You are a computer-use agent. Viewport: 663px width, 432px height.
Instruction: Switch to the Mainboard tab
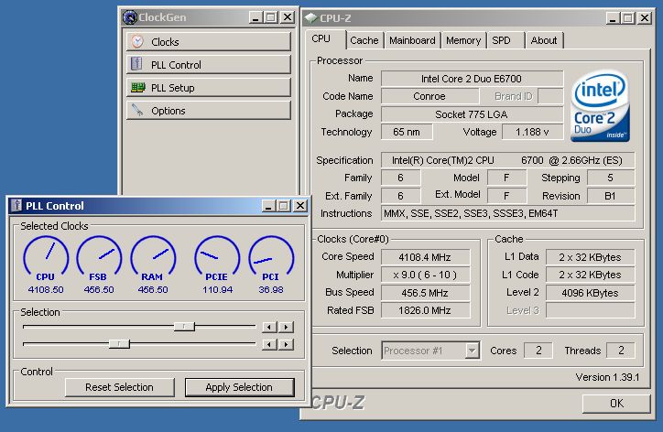pyautogui.click(x=412, y=40)
